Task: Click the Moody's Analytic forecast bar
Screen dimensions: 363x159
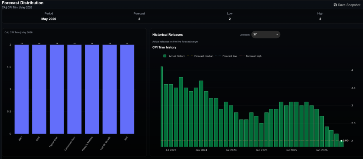Action: [x=92, y=89]
